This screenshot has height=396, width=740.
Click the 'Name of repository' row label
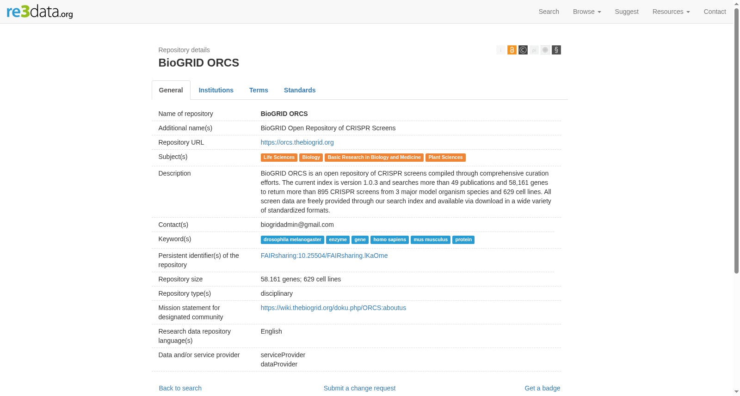pos(185,114)
